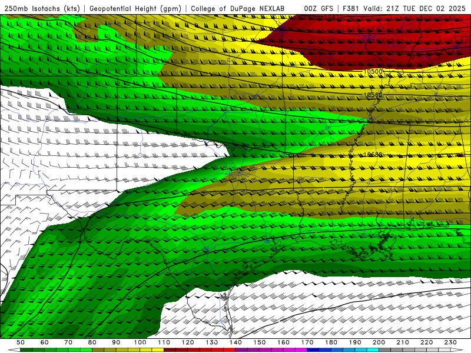Screen dimensions: 471x353
Task: Click the legend value 110
Action: (x=164, y=342)
